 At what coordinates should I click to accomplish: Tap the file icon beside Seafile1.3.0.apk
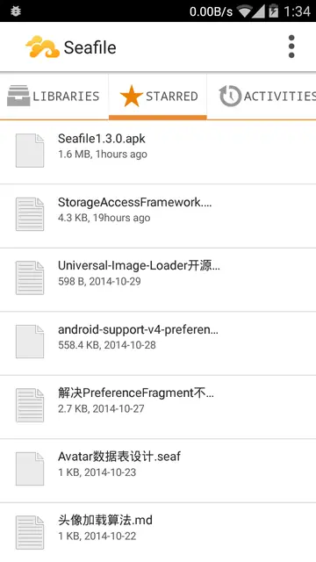30,150
